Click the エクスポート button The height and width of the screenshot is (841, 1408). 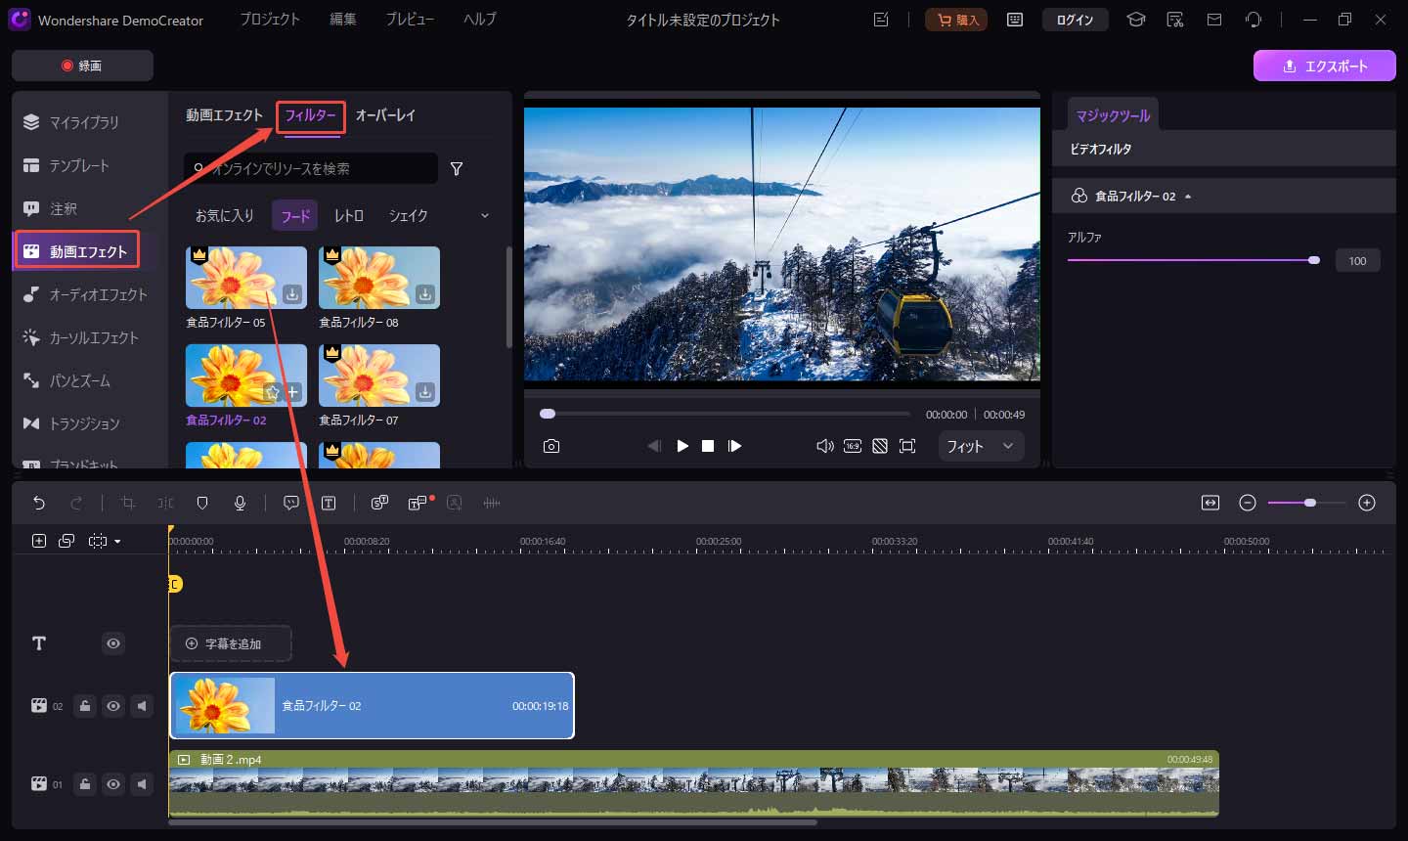click(1325, 66)
